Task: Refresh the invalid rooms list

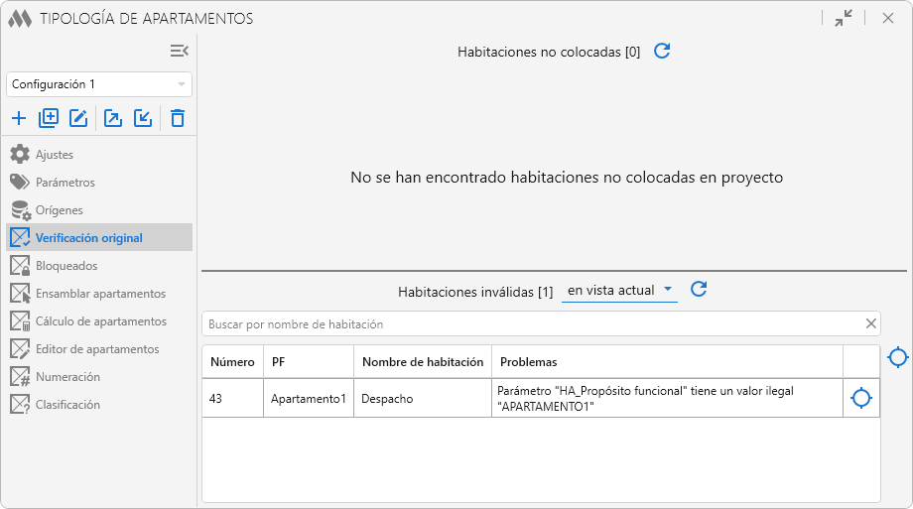Action: coord(699,290)
